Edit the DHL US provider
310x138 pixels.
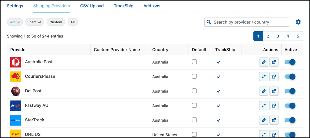click(x=264, y=134)
